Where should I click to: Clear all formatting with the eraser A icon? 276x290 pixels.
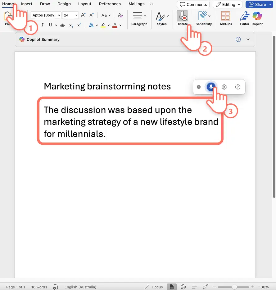[120, 15]
